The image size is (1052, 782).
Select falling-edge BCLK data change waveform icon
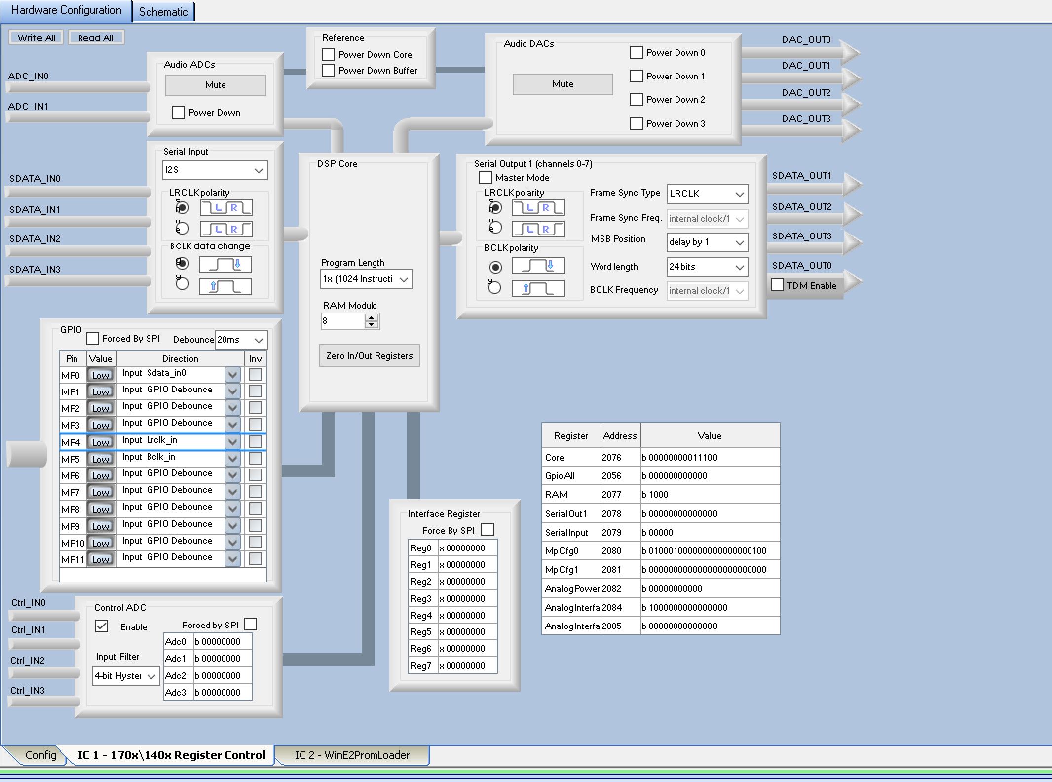(225, 265)
